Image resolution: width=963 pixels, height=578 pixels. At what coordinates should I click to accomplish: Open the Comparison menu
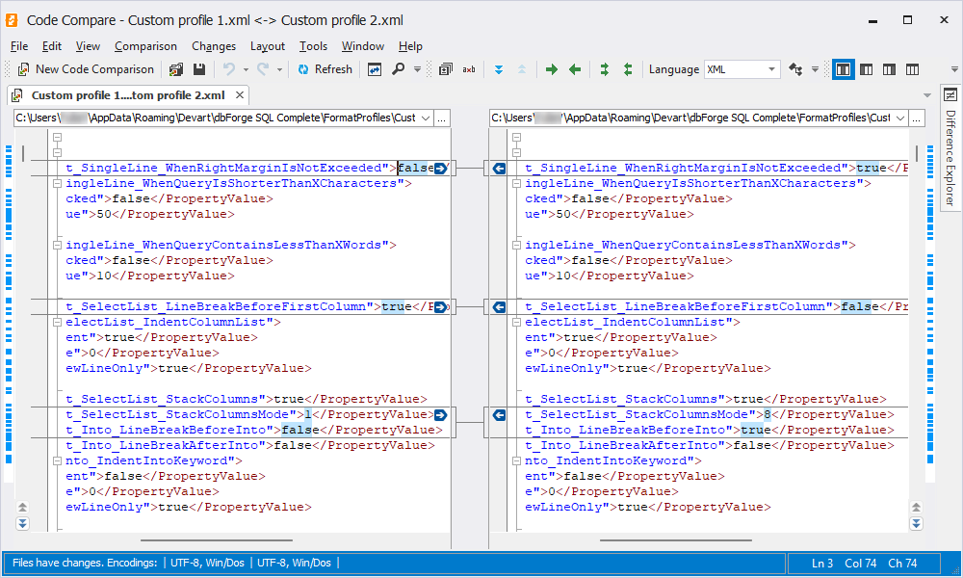(145, 46)
